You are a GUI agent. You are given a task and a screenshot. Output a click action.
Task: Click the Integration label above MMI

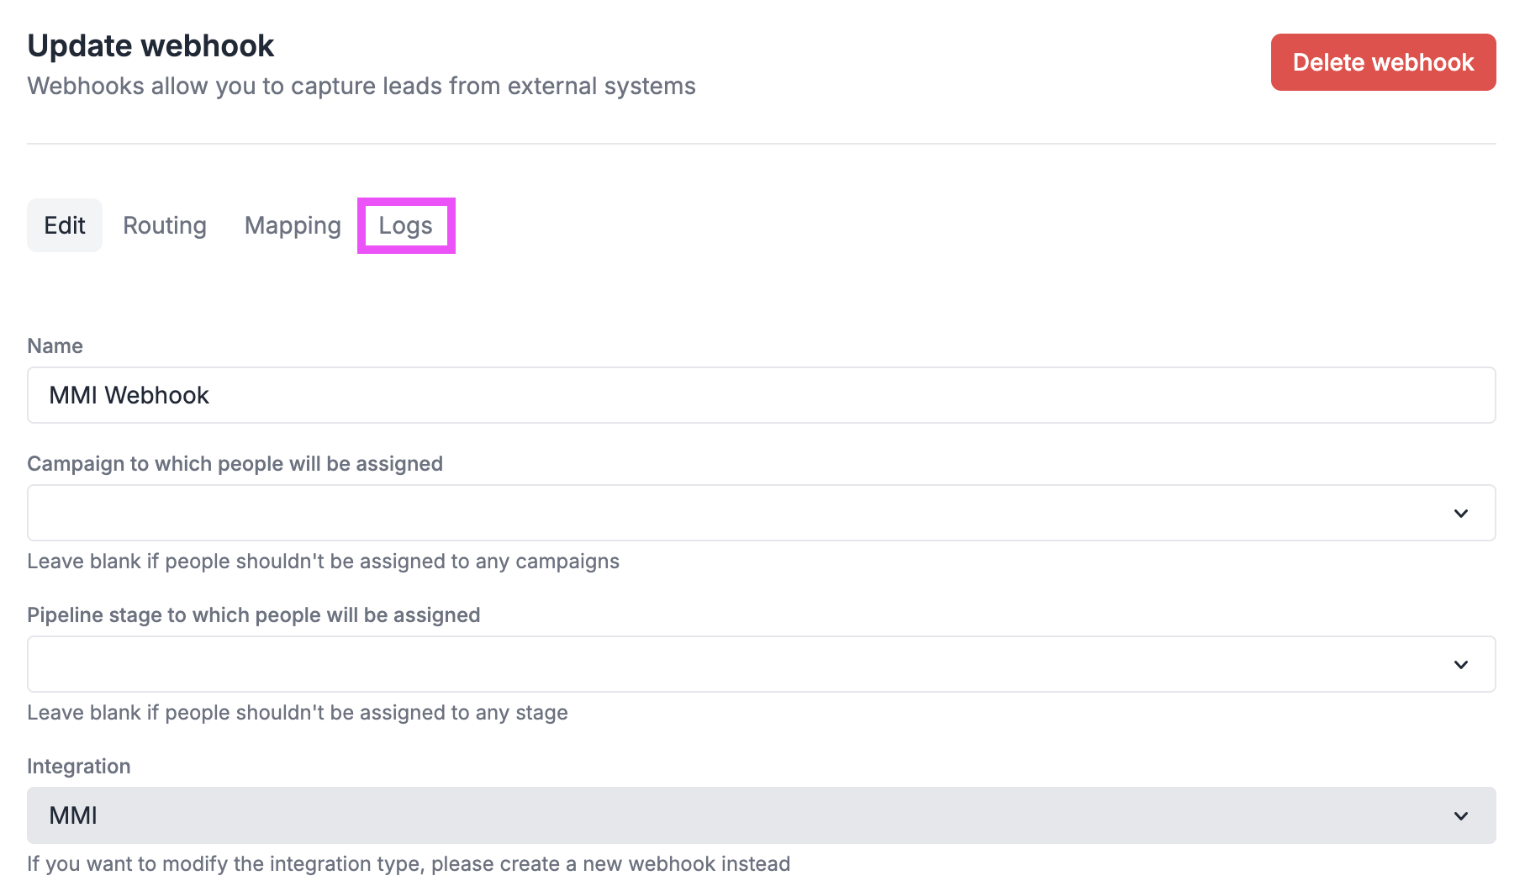tap(79, 766)
